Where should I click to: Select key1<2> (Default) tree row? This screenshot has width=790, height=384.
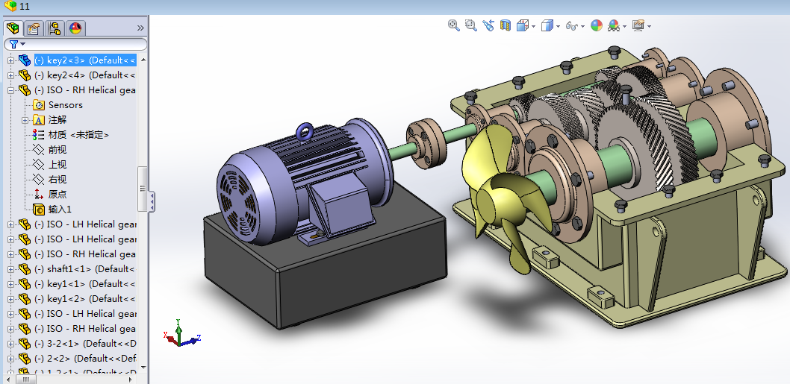[x=84, y=298]
